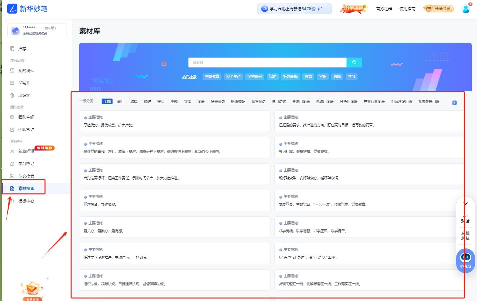Switch to the 领导金句 category
Viewport: 477px width, 301px height.
point(259,102)
